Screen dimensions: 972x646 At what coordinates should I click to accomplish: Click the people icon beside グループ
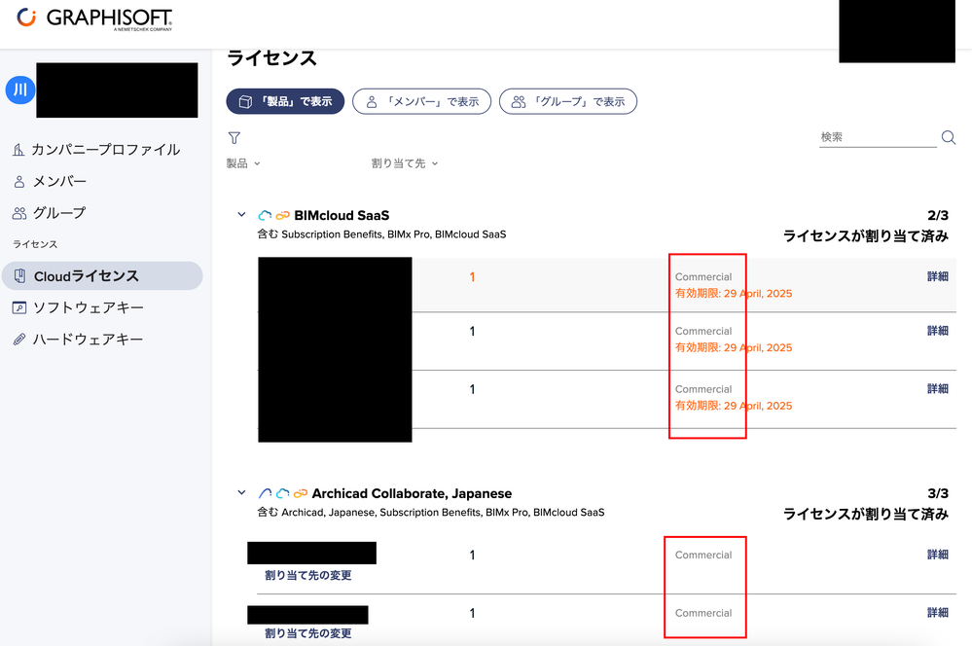[x=19, y=213]
